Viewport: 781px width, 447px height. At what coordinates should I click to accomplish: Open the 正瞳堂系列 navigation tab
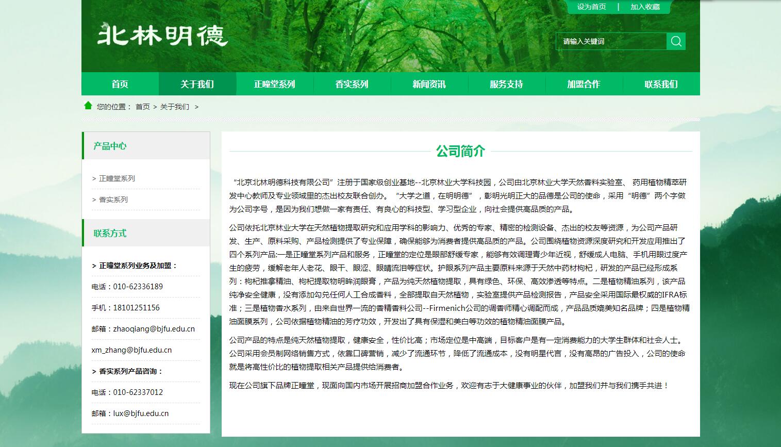275,84
